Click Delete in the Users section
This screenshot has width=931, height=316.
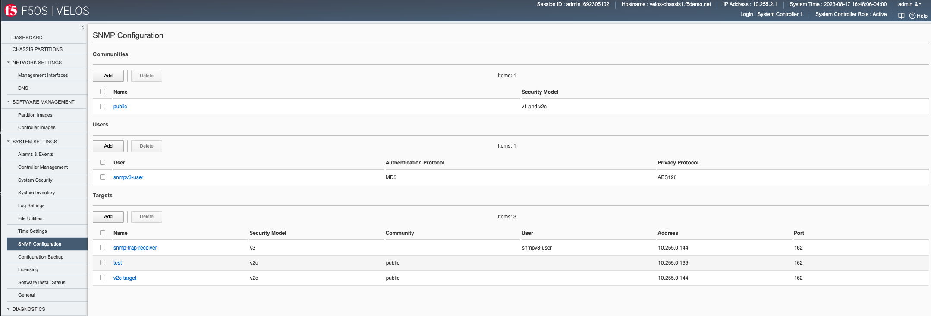point(147,146)
